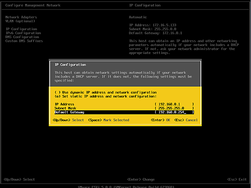Click the Subnet Mask field showing 255.255.255.0
The height and width of the screenshot is (188, 251).
coord(174,108)
